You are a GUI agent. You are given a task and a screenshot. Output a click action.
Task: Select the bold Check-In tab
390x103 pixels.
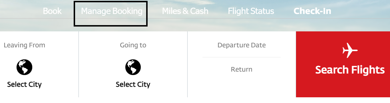point(312,11)
